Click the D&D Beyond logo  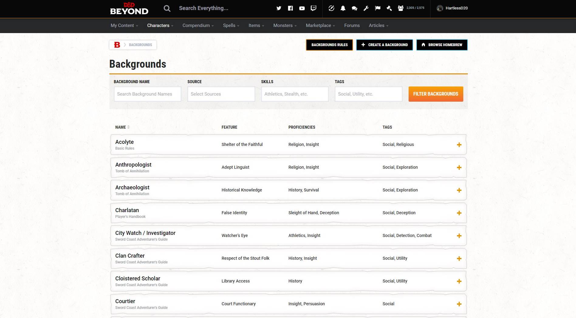tap(129, 8)
